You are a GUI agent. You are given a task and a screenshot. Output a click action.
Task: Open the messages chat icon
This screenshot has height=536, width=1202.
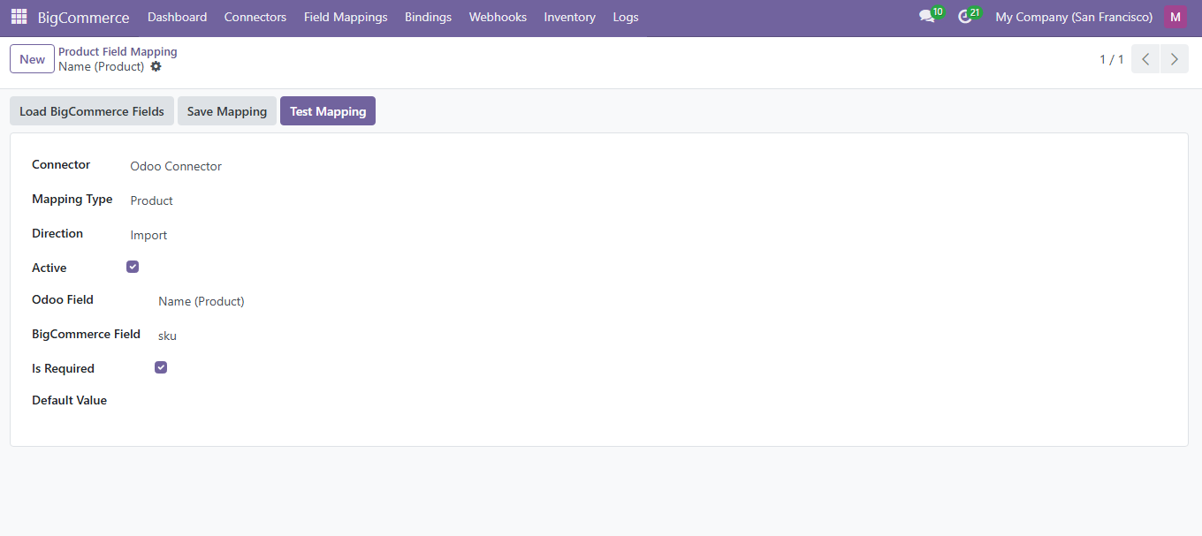926,17
